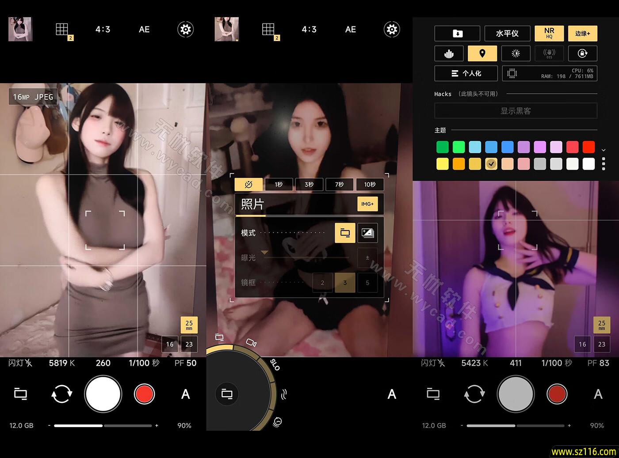The height and width of the screenshot is (458, 619).
Task: Disable the 边缘+ edge enhancement toggle
Action: (x=582, y=33)
